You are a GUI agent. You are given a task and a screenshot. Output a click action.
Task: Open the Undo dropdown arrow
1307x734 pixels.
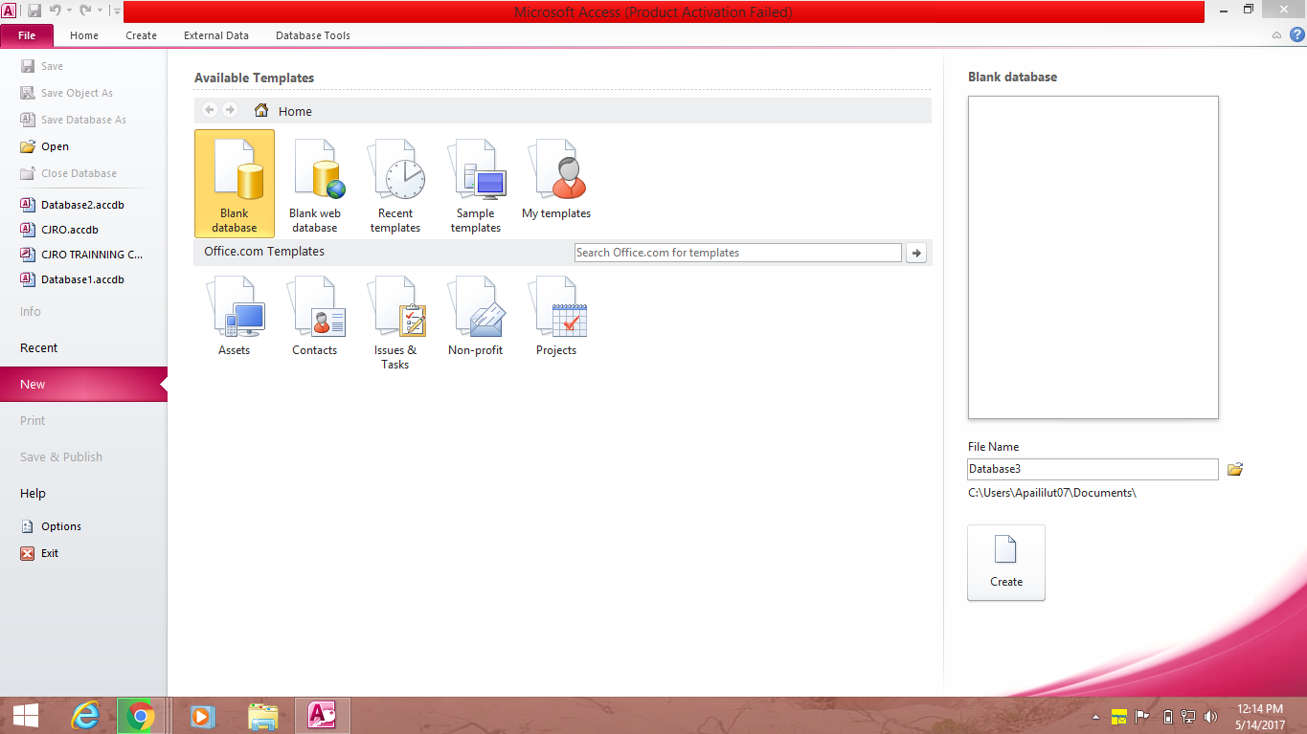pyautogui.click(x=69, y=11)
